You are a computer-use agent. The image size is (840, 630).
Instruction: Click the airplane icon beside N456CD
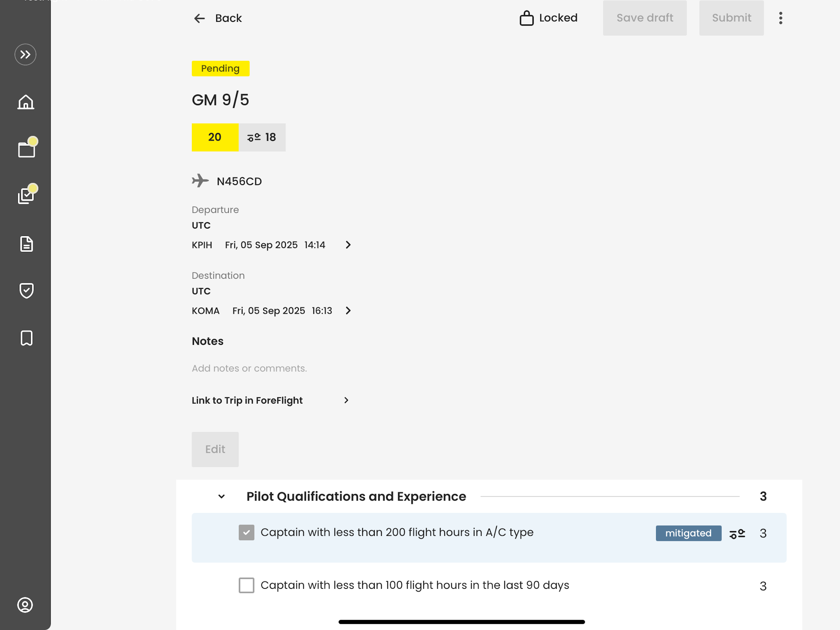[x=200, y=181]
